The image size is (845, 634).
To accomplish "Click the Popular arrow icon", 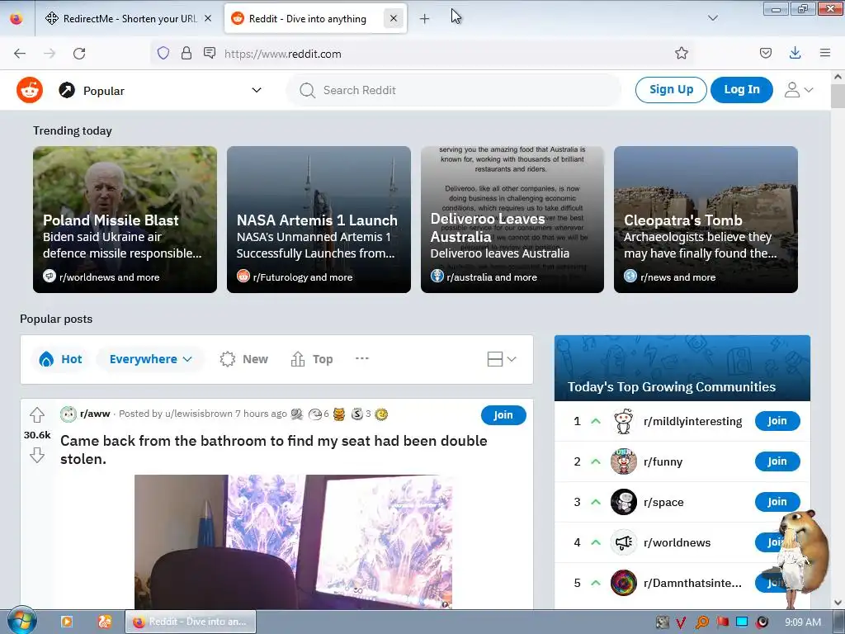I will coord(67,90).
